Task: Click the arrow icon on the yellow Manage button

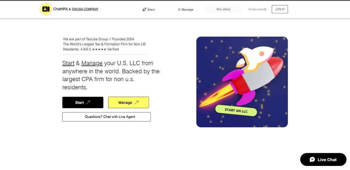Action: 136,102
